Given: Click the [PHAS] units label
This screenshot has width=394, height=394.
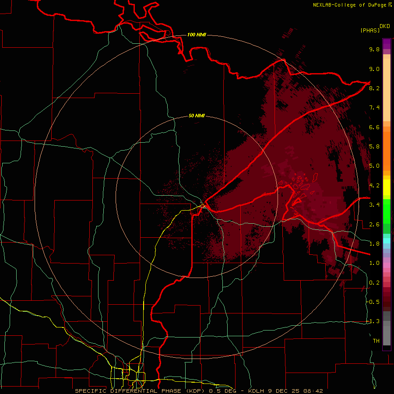Looking at the screenshot, I should pyautogui.click(x=370, y=30).
